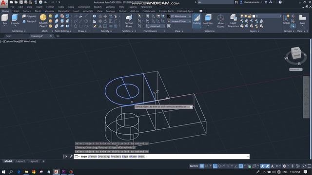312x175 pixels.
Task: Choose the Presspull tool
Action: pos(29,21)
